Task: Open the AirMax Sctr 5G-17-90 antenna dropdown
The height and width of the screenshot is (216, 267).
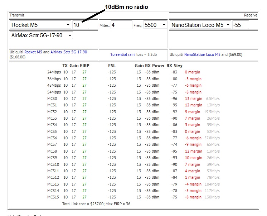Action: pyautogui.click(x=42, y=35)
